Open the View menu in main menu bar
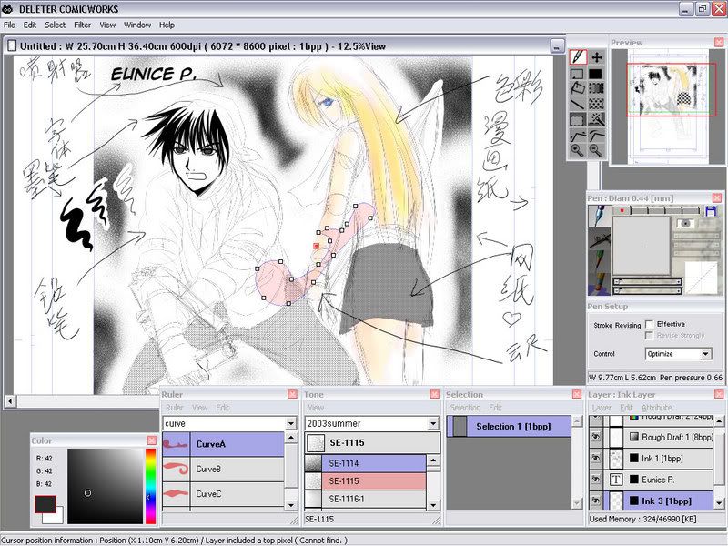This screenshot has width=728, height=546. point(107,25)
